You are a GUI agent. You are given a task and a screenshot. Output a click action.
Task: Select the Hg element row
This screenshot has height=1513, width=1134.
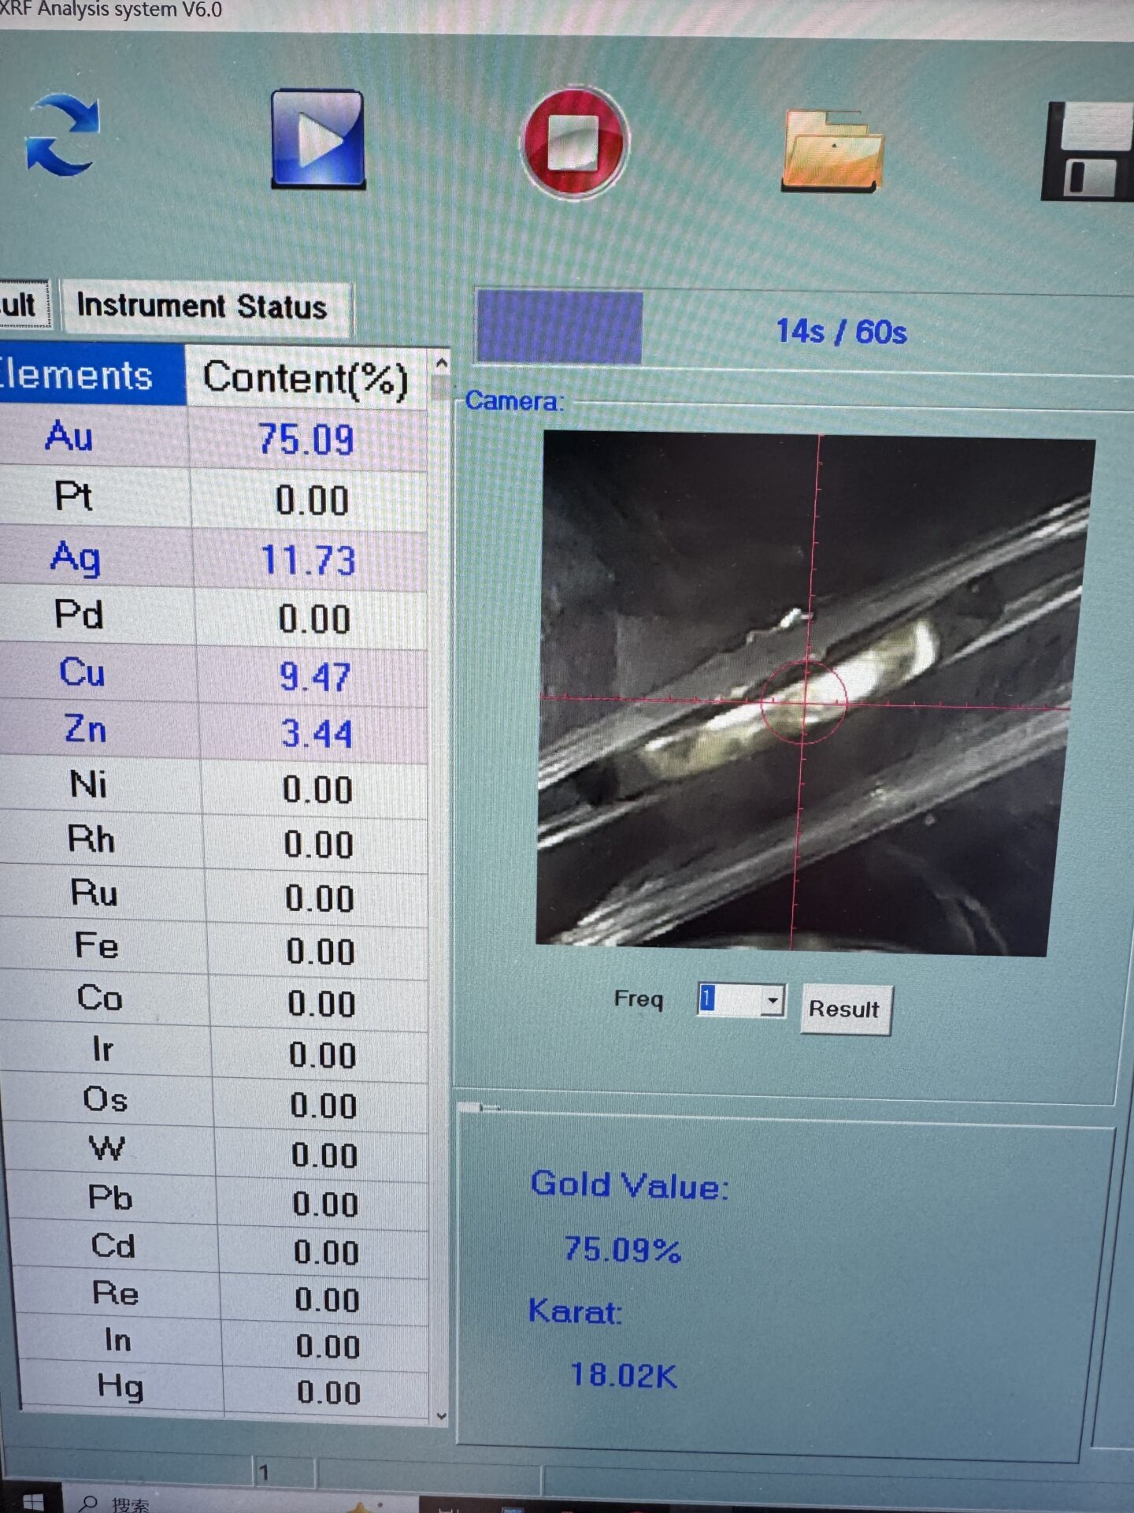224,1388
